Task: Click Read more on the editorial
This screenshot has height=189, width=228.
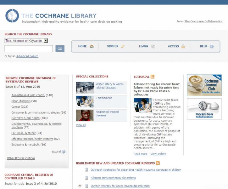Action: [x=141, y=154]
